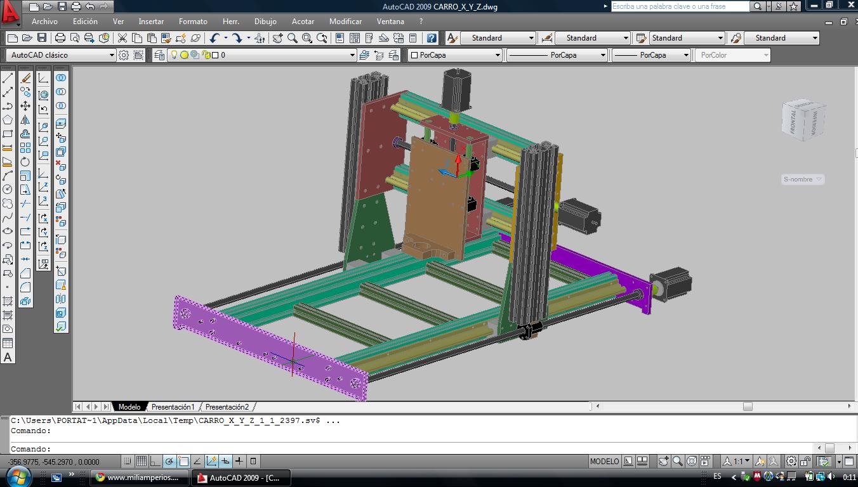858x487 pixels.
Task: Expand the AutoCAD clásico workspace dropdown
Action: click(x=112, y=55)
